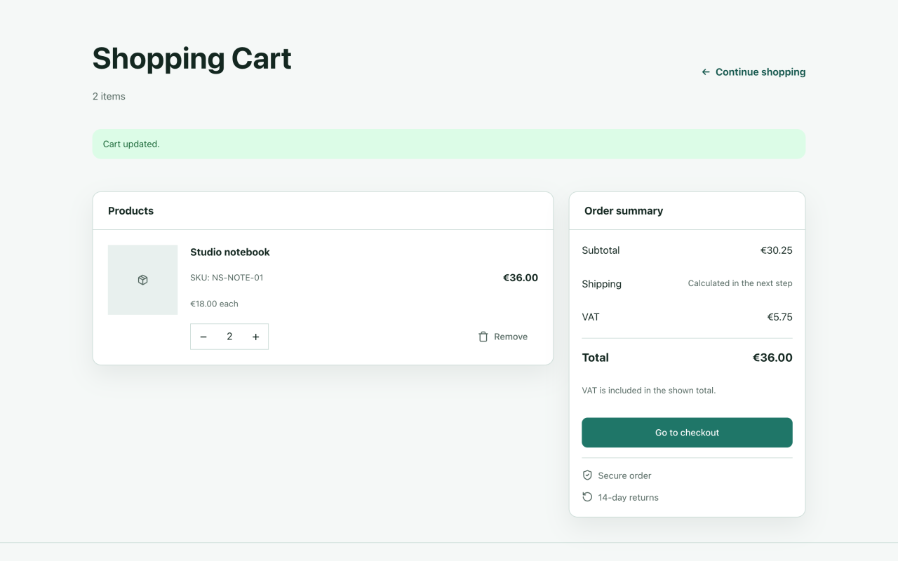Click the shield icon beside Secure order
The height and width of the screenshot is (561, 898).
588,475
